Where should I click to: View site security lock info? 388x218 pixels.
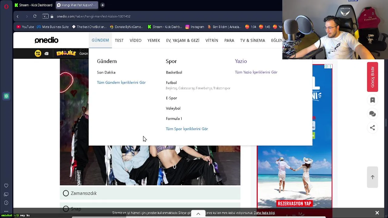point(52,16)
